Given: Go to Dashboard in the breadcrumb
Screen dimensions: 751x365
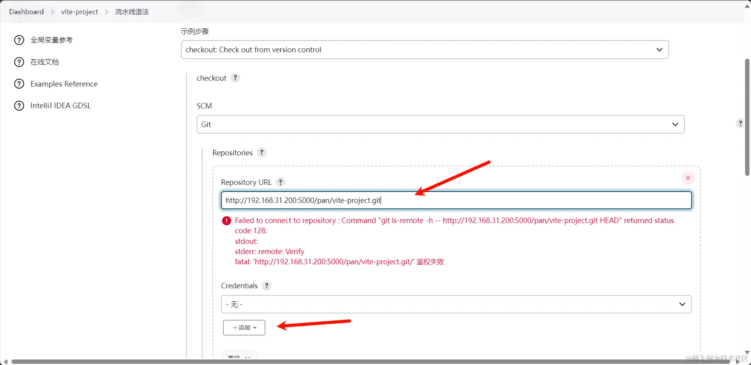Looking at the screenshot, I should tap(26, 12).
